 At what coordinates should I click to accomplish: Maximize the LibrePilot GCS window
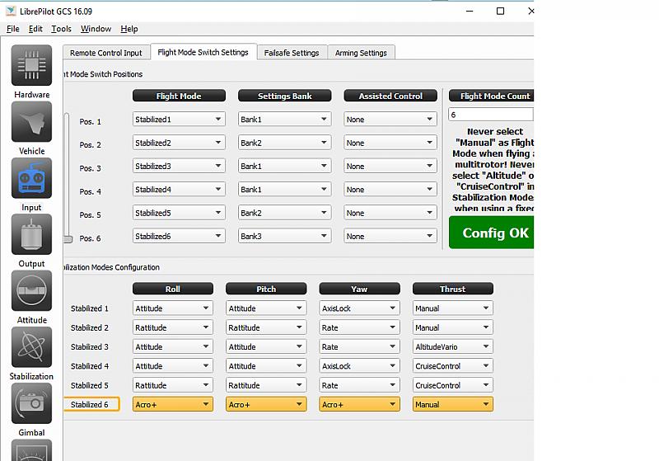pos(500,12)
